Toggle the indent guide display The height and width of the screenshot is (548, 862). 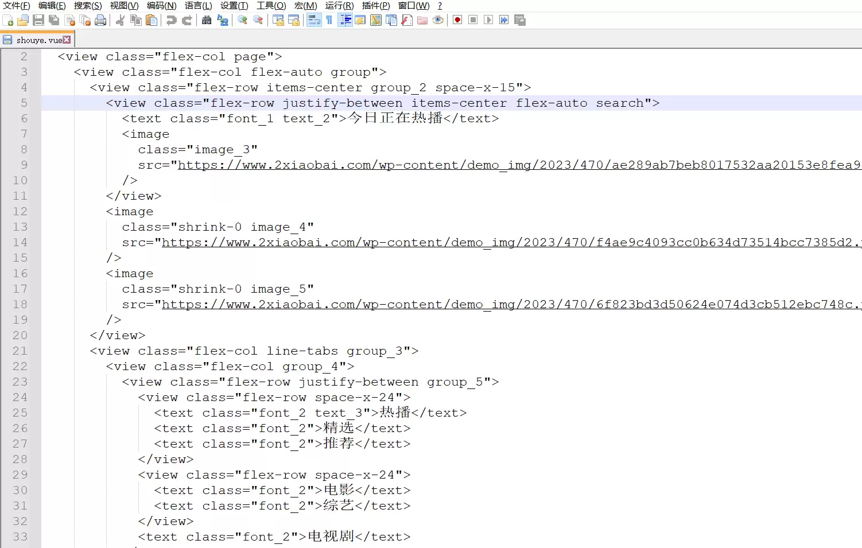click(345, 20)
